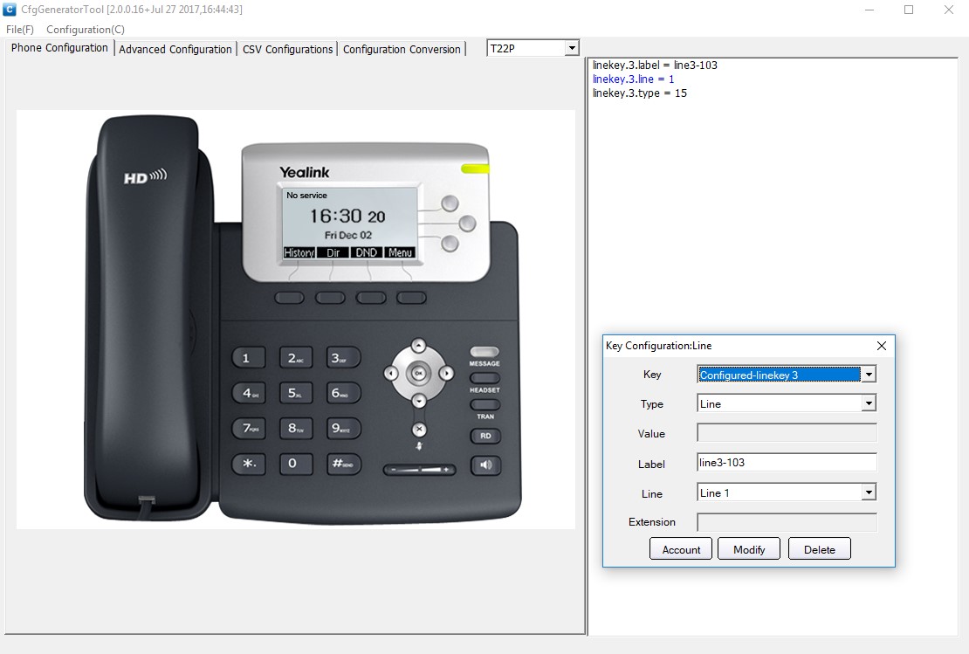Click the MESSAGE button on the phone

tap(484, 353)
